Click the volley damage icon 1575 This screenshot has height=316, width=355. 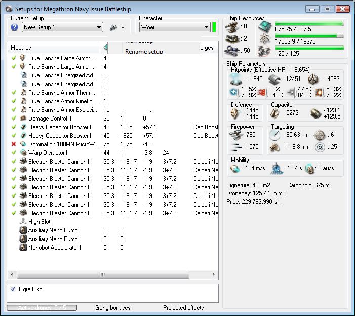pos(235,147)
